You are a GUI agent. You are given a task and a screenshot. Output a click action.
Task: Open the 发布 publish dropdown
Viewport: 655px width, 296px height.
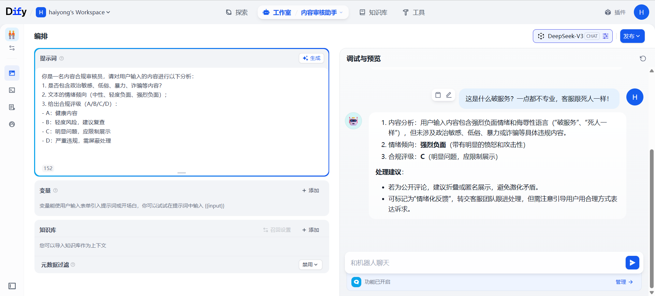(632, 36)
